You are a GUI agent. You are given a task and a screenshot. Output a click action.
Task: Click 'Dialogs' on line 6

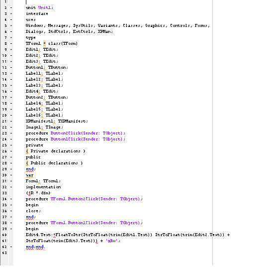tap(34, 31)
